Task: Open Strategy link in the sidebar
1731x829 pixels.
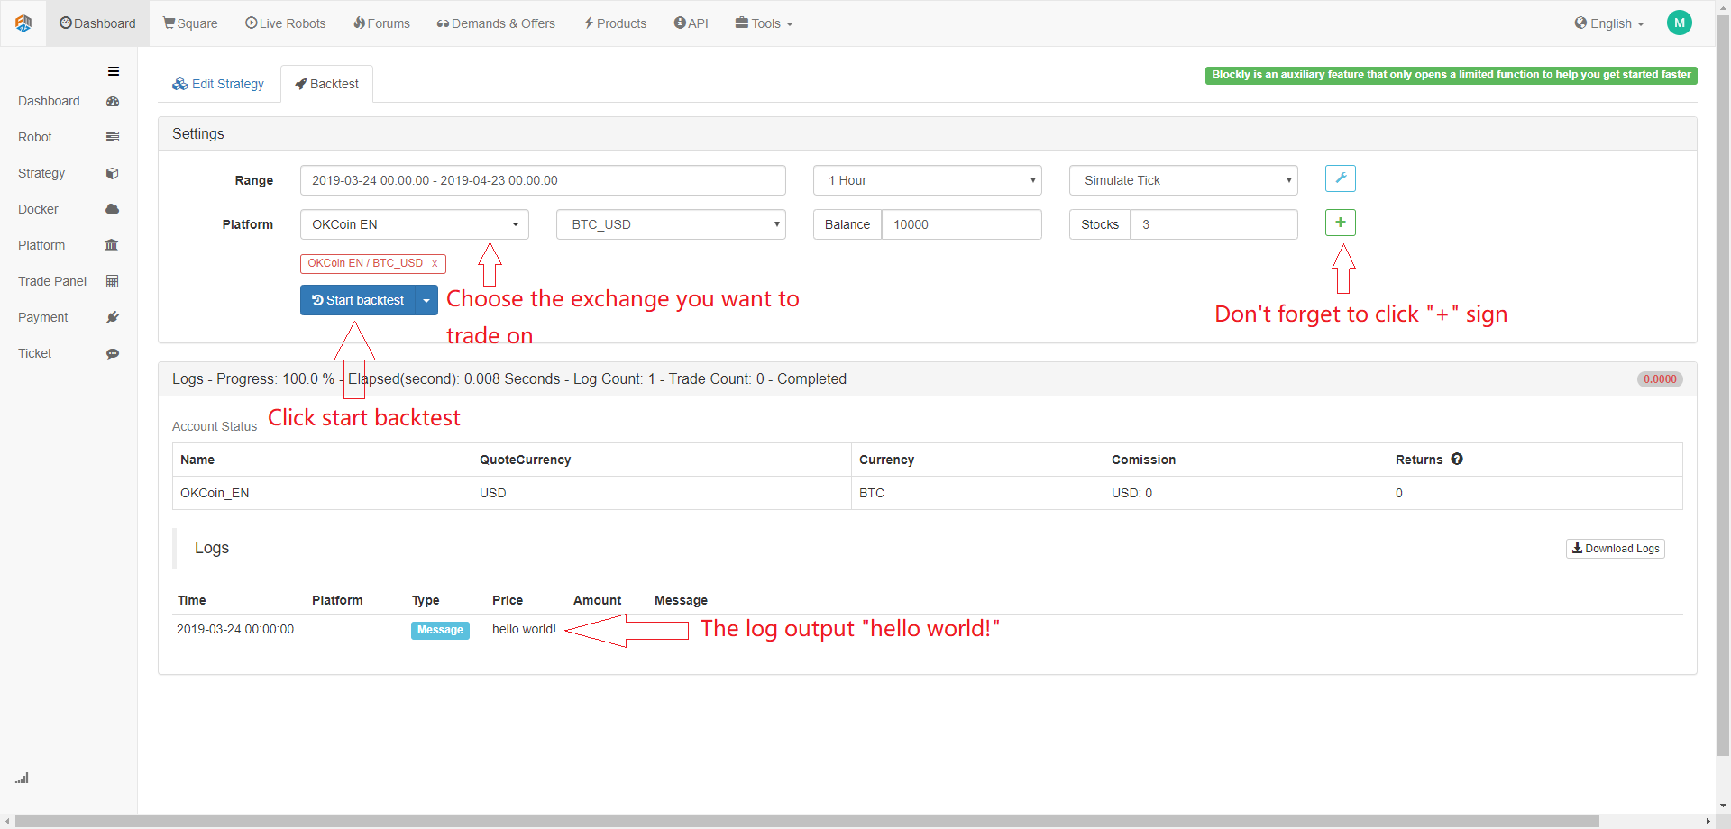Action: 41,173
